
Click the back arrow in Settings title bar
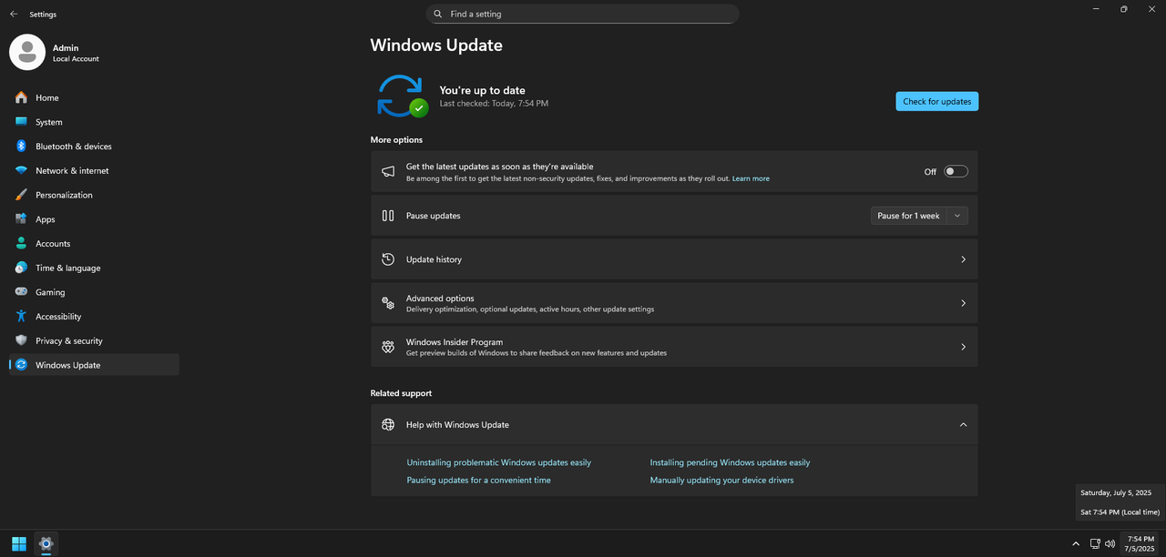click(14, 15)
